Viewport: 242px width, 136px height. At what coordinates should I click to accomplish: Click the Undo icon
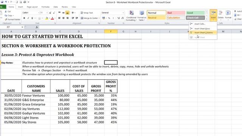point(6,2)
